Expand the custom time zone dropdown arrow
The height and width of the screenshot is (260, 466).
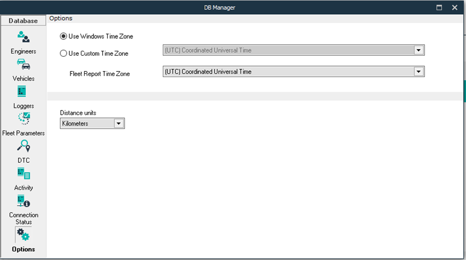pos(418,50)
